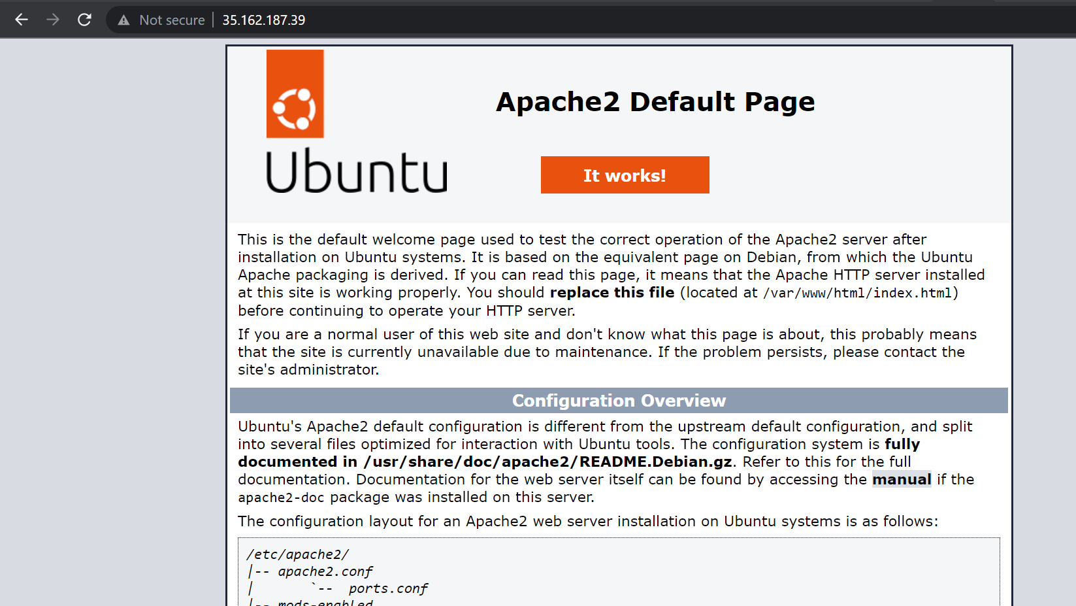The width and height of the screenshot is (1076, 606).
Task: Click the 'apache2-doc' package name
Action: pos(281,497)
